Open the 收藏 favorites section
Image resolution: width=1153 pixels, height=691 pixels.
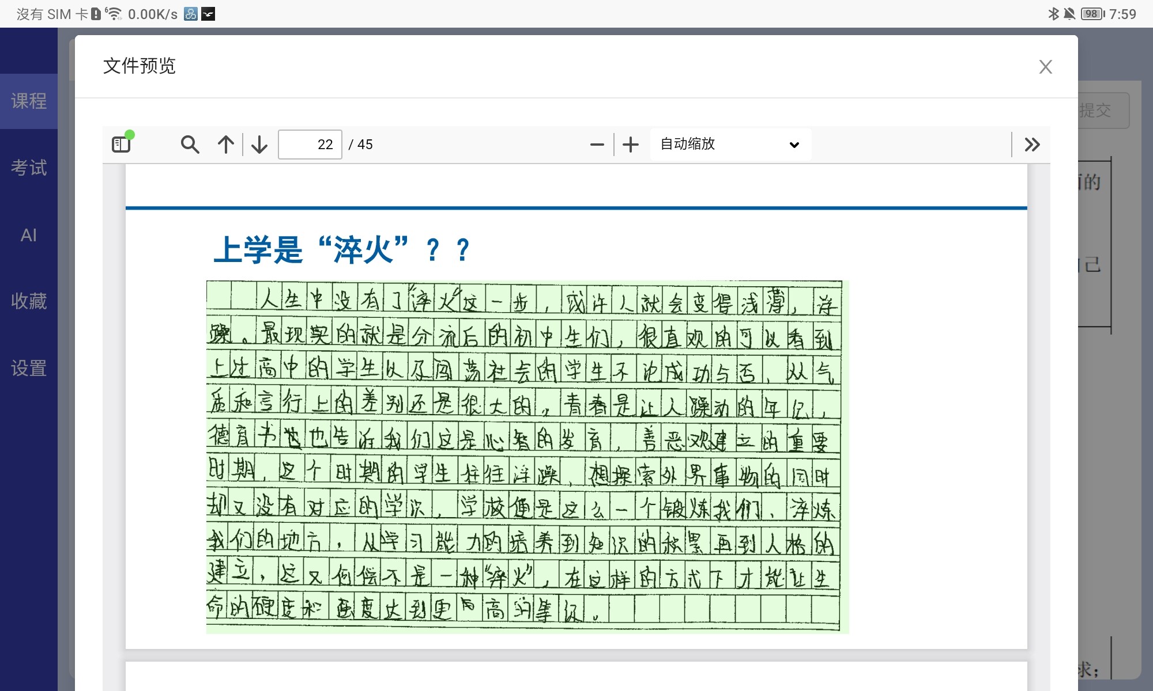(x=29, y=301)
